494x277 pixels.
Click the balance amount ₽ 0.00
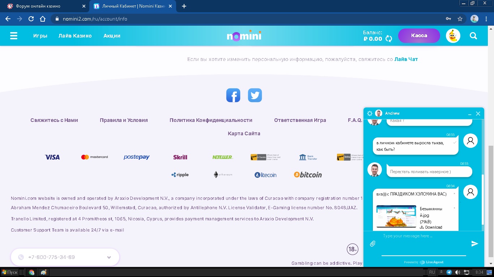pos(373,39)
